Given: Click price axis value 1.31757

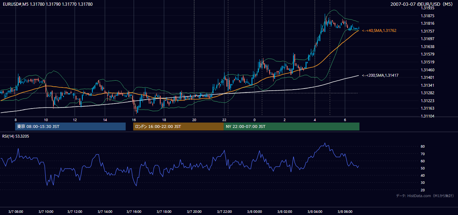Looking at the screenshot, I should (x=428, y=31).
